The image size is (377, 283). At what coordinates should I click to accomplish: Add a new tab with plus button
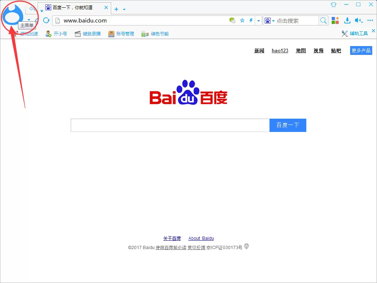[116, 9]
